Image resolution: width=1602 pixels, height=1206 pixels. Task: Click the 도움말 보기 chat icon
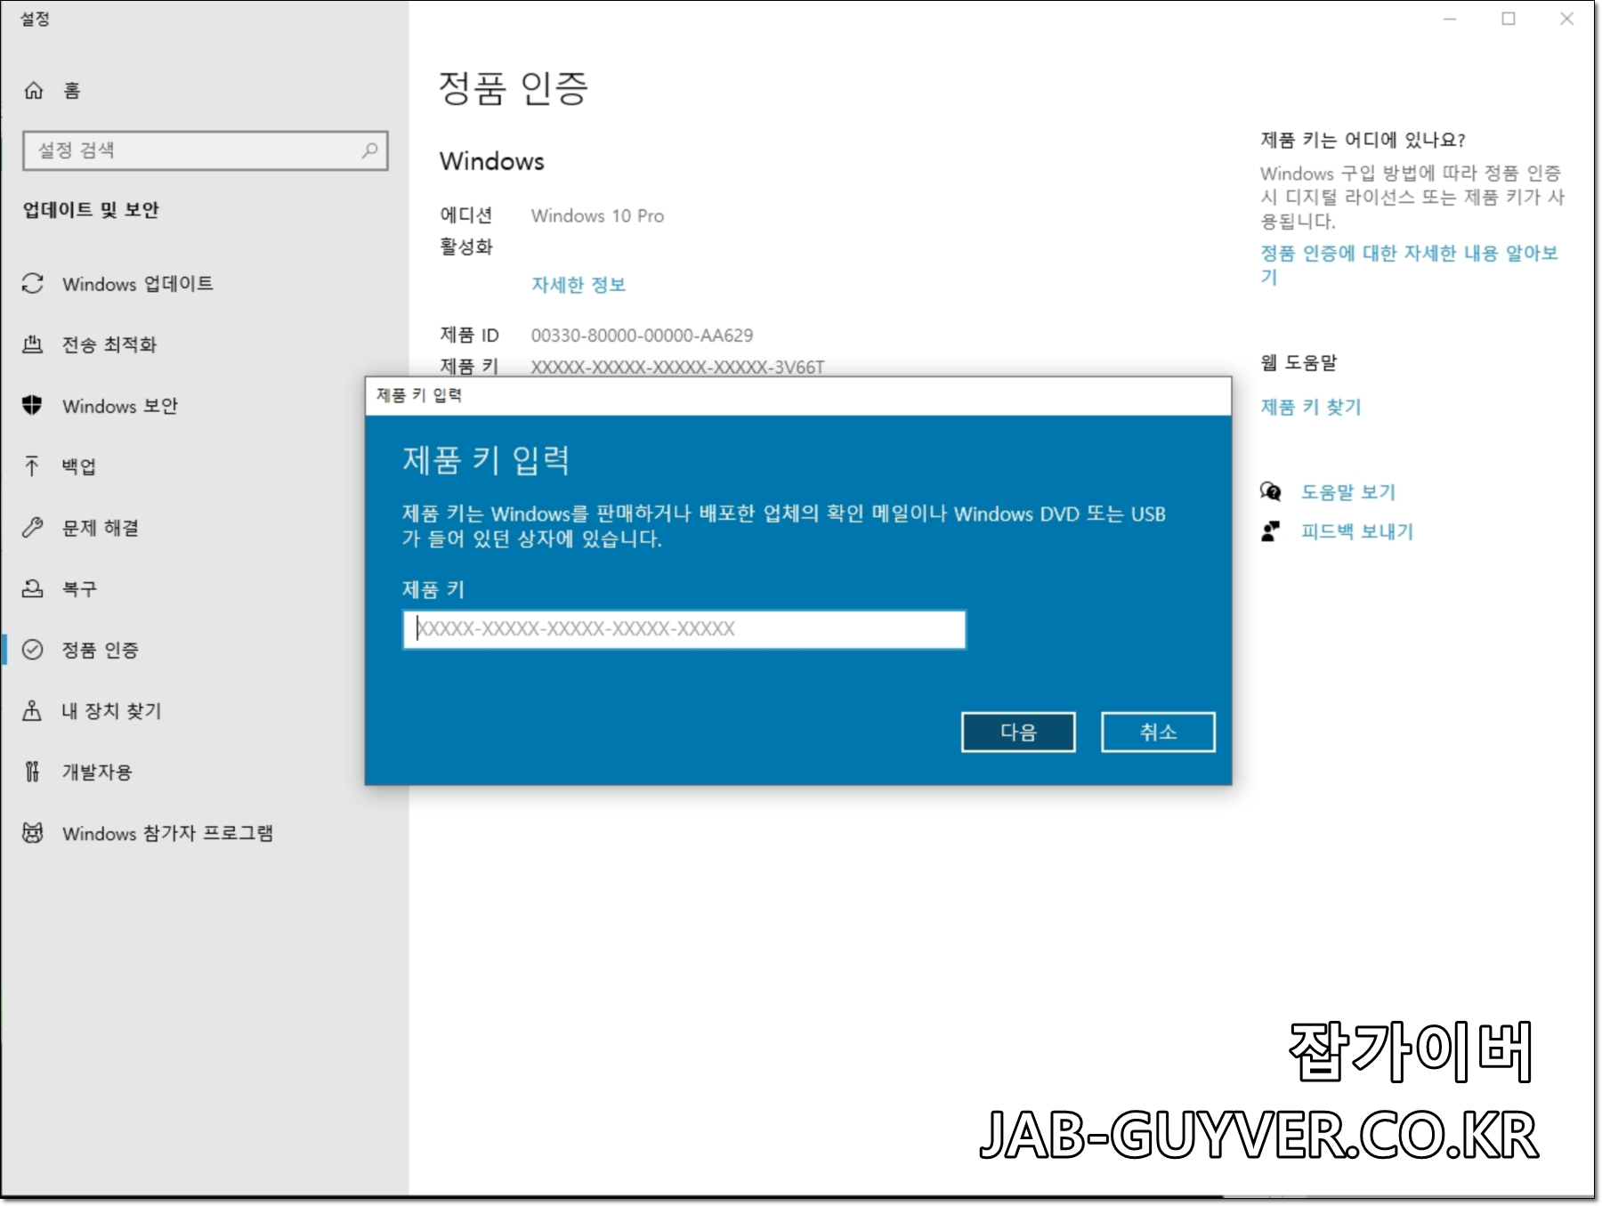[x=1271, y=491]
